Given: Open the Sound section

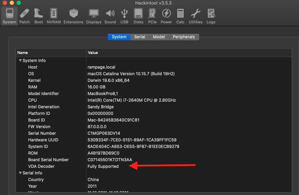Looking at the screenshot, I should click(110, 16).
